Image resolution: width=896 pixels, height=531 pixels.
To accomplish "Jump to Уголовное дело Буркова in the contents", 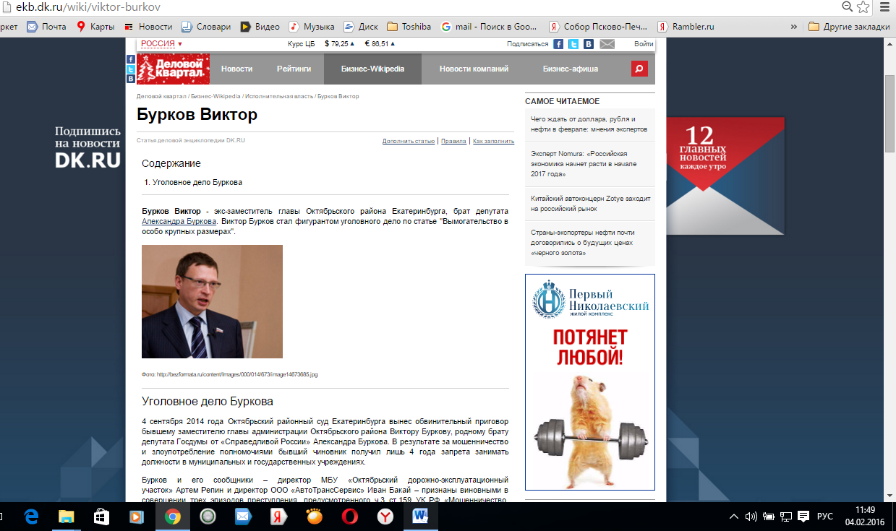I will [x=197, y=182].
